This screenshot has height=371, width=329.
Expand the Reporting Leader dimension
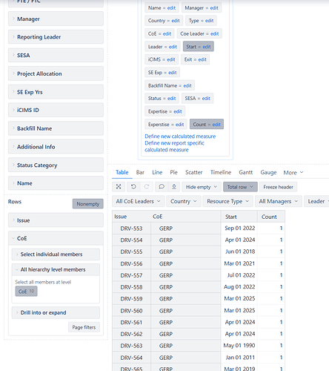coord(56,37)
